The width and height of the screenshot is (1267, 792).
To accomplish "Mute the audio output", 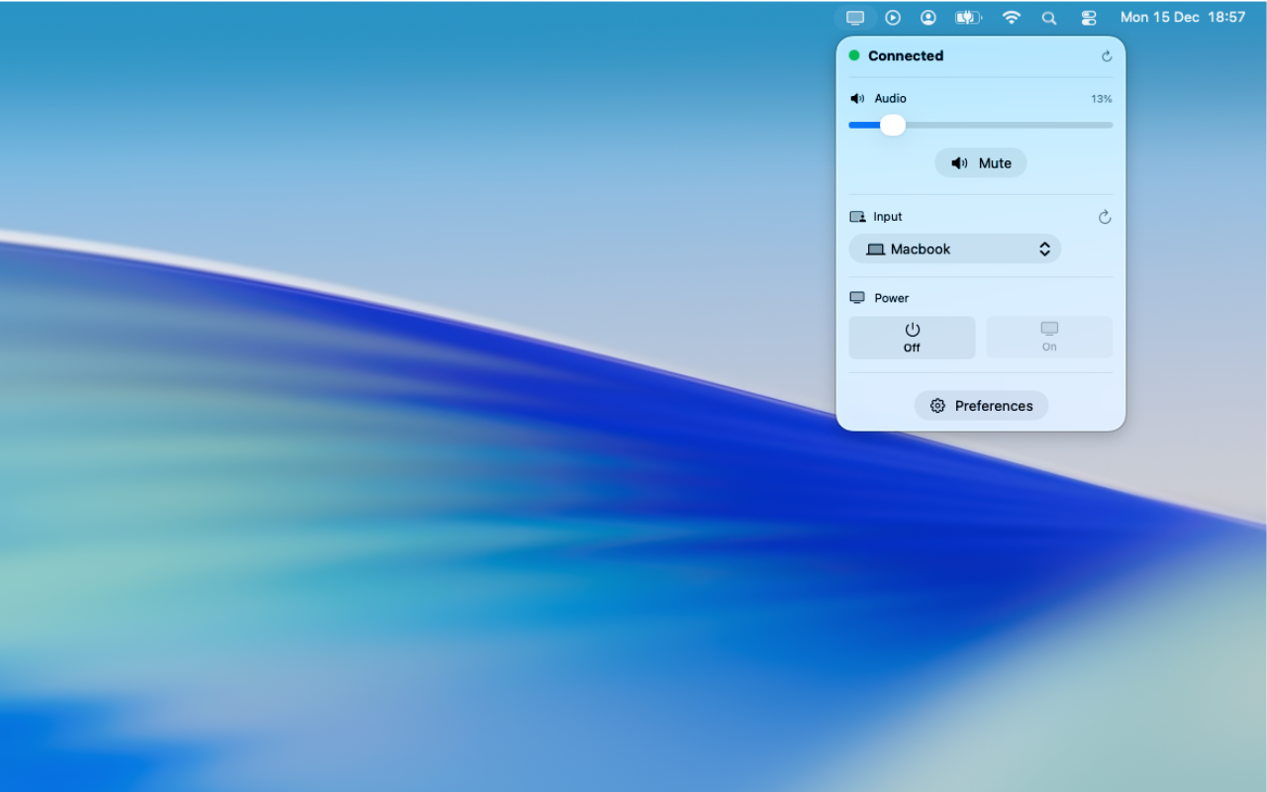I will point(981,162).
